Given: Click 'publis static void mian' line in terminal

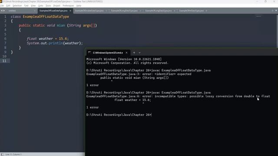Looking at the screenshot, I should pos(135,78).
